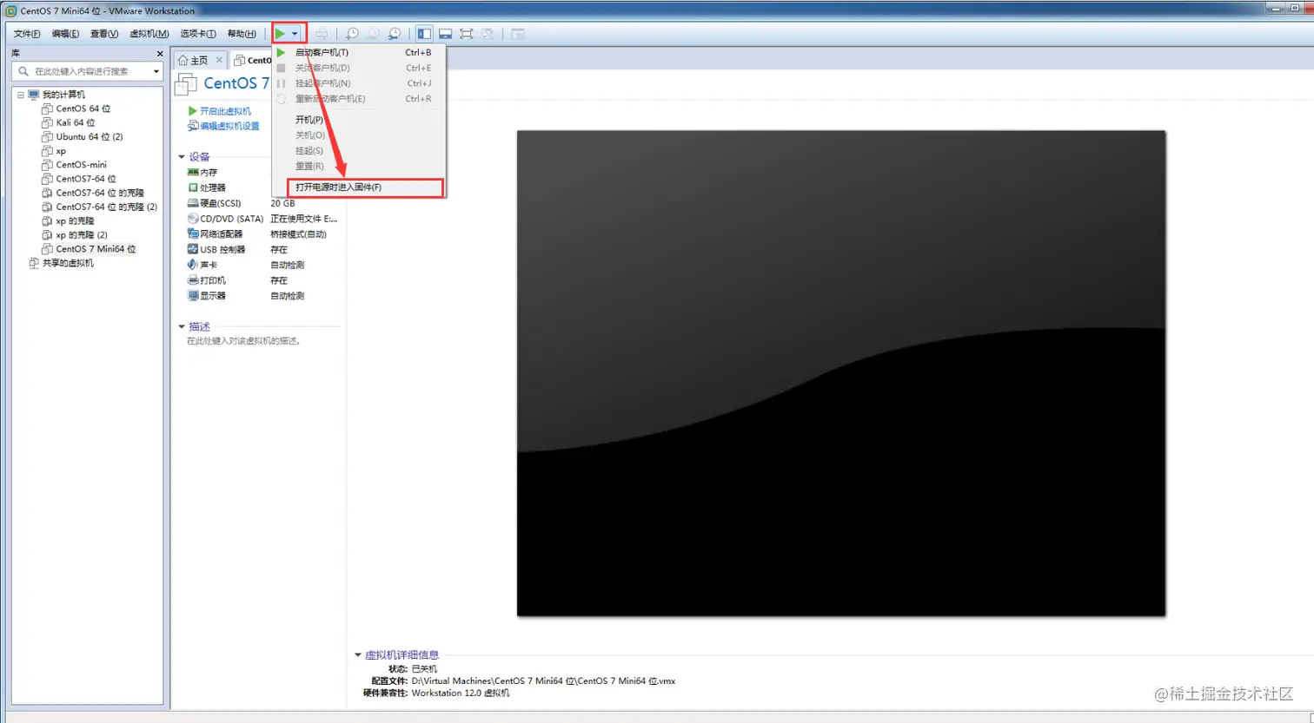1314x723 pixels.
Task: Click the 编辑虚拟机设置 link
Action: [x=229, y=126]
